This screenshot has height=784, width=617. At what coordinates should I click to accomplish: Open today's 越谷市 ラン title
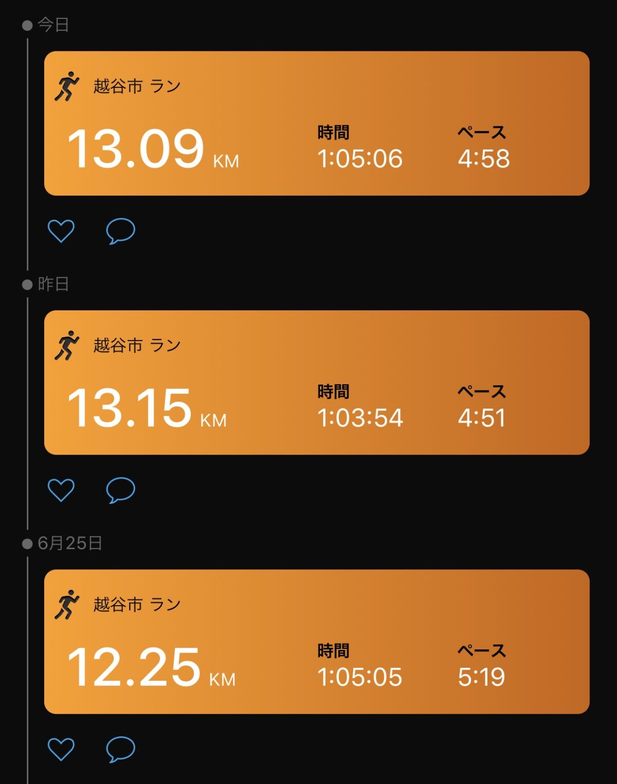tap(137, 86)
